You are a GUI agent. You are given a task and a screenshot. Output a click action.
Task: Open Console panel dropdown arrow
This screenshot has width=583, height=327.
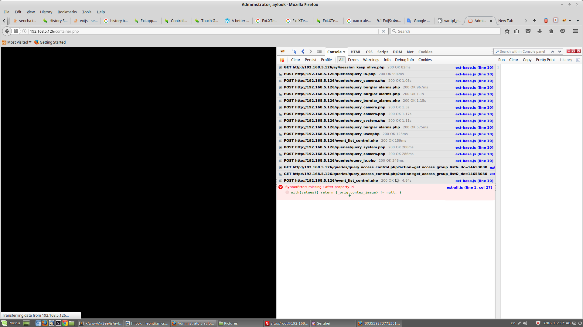[344, 52]
